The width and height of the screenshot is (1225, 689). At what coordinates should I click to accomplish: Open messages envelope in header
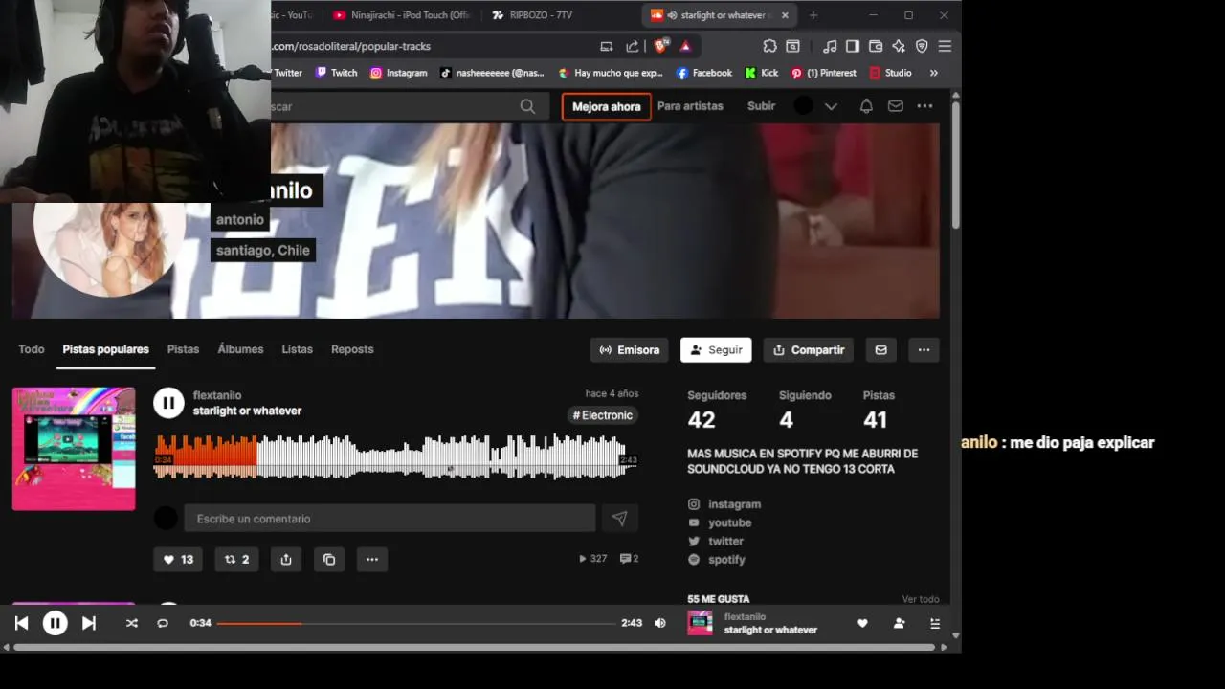point(896,106)
